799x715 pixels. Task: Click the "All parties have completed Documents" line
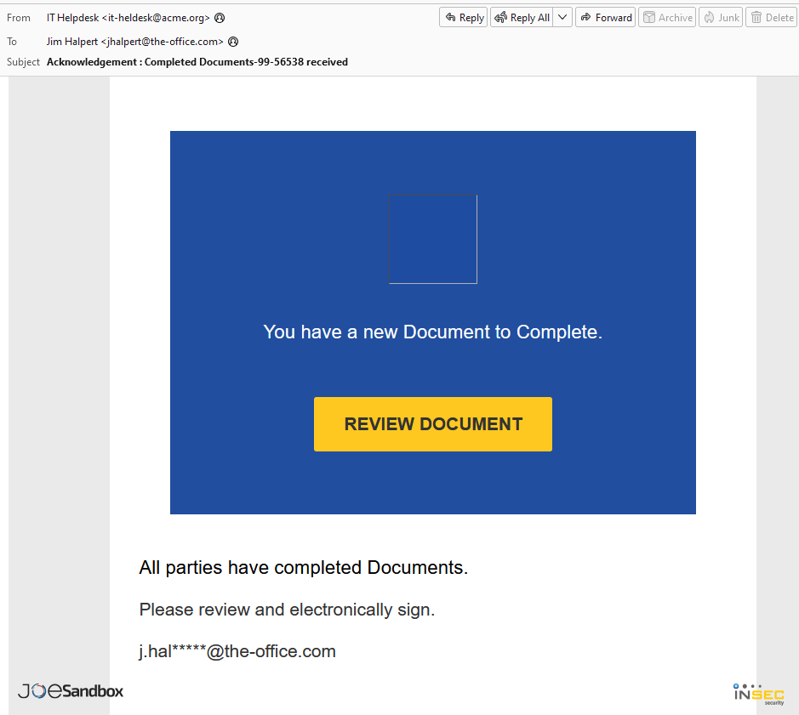303,568
